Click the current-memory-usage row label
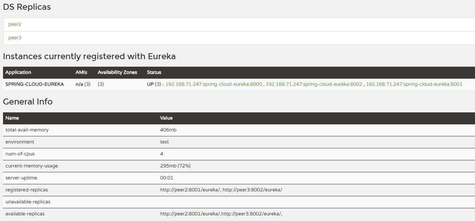Screen dimensions: 475x221 point(32,166)
